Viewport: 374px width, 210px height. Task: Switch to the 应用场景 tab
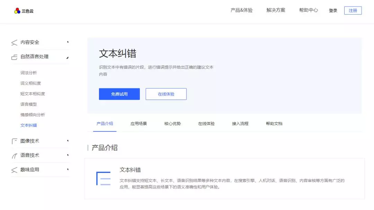139,124
